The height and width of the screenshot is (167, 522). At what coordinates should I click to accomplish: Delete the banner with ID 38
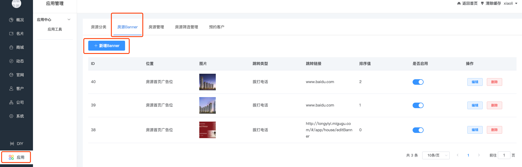tap(495, 130)
